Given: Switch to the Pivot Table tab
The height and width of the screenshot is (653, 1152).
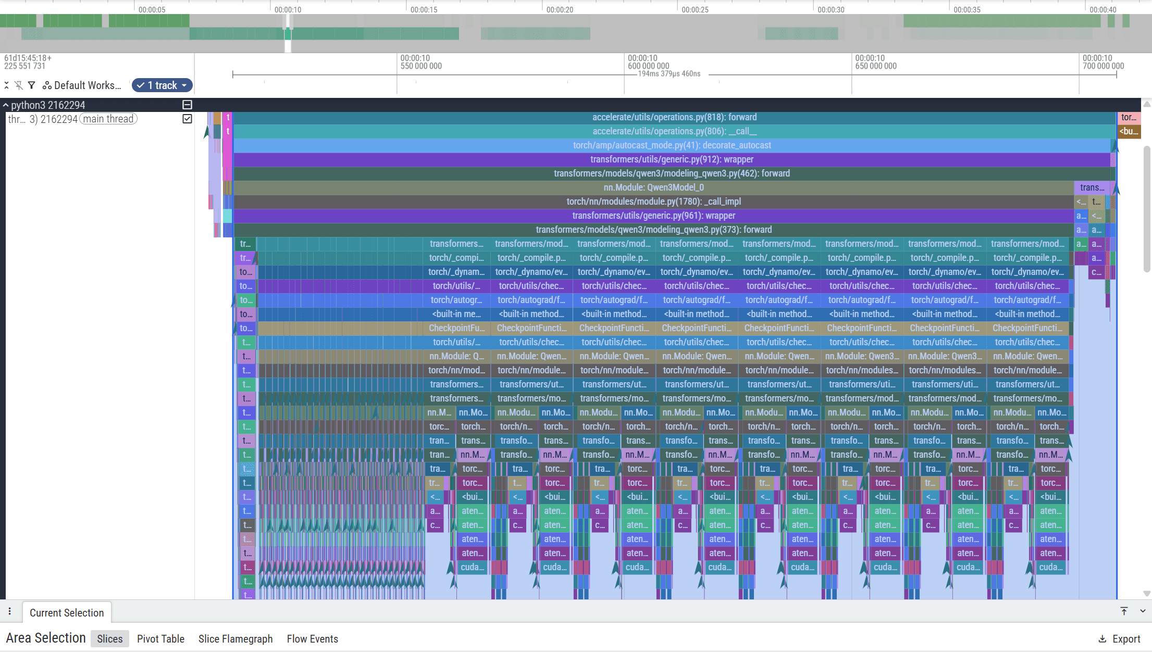Looking at the screenshot, I should pyautogui.click(x=160, y=639).
